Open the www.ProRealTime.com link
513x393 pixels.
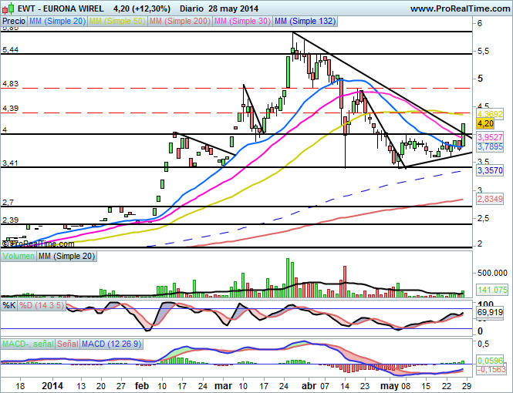pyautogui.click(x=460, y=8)
